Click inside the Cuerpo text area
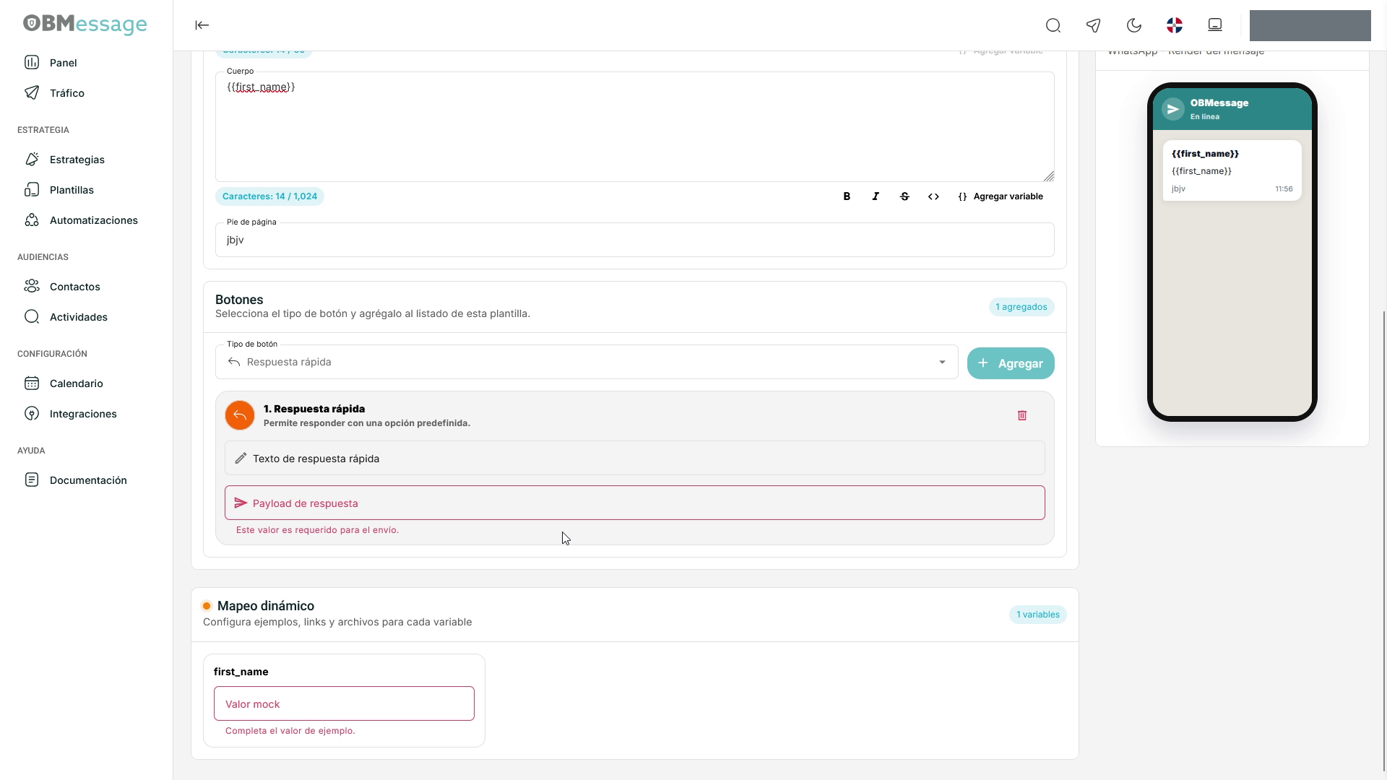 [635, 127]
